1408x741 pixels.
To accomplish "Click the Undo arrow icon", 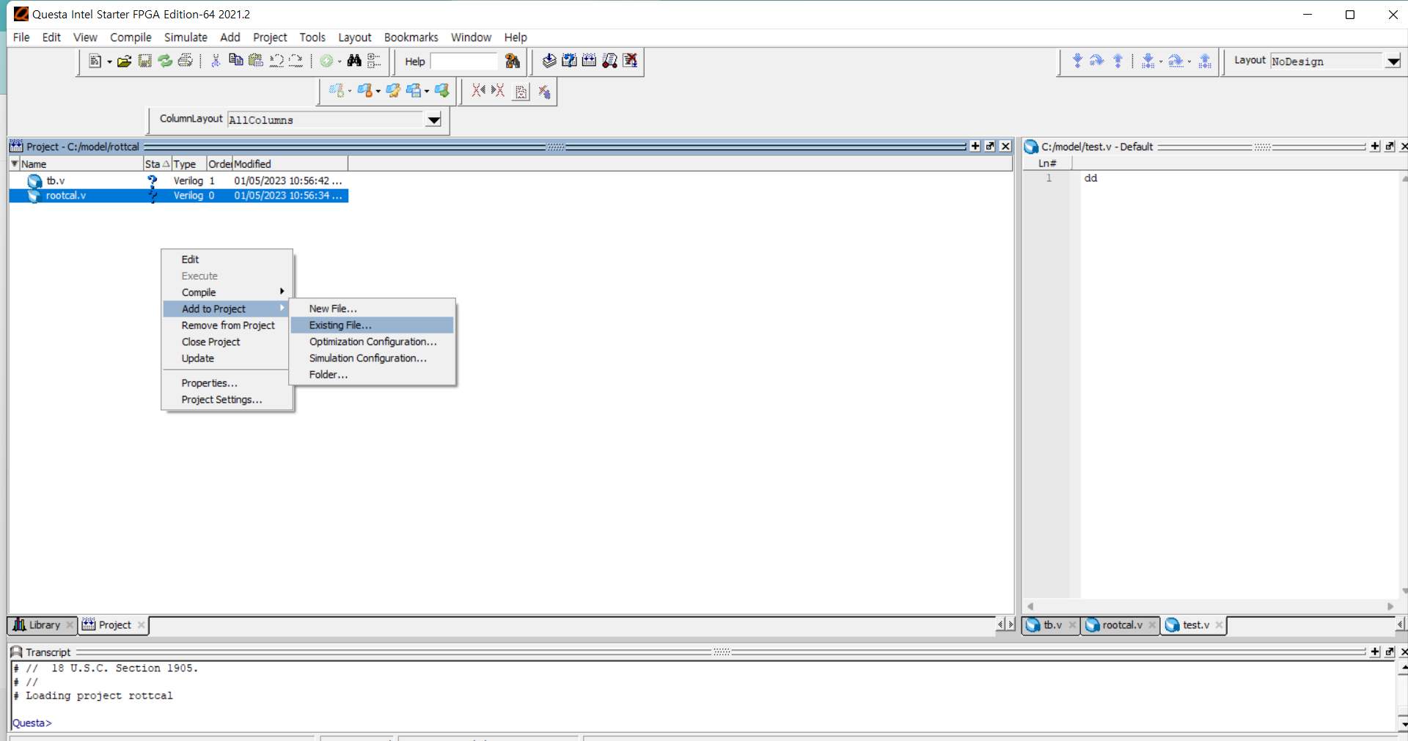I will pos(276,61).
